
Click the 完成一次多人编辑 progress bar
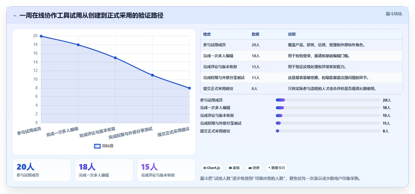pos(328,108)
